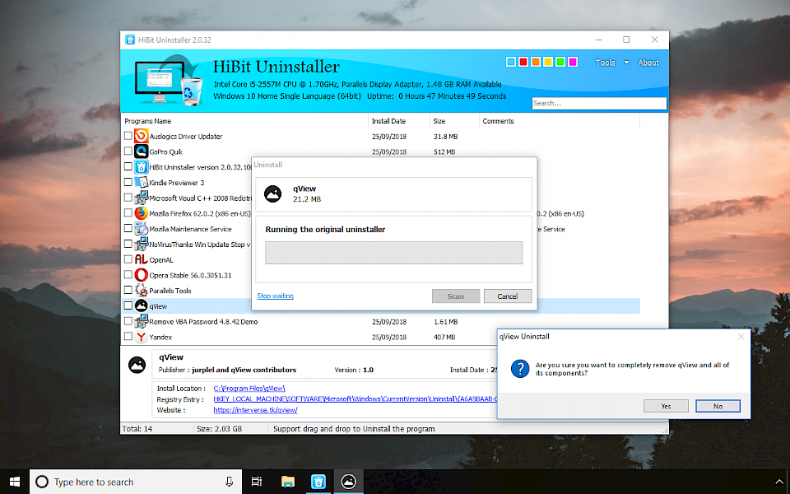
Task: Click the Windows 'Type here to search' box
Action: pos(136,482)
